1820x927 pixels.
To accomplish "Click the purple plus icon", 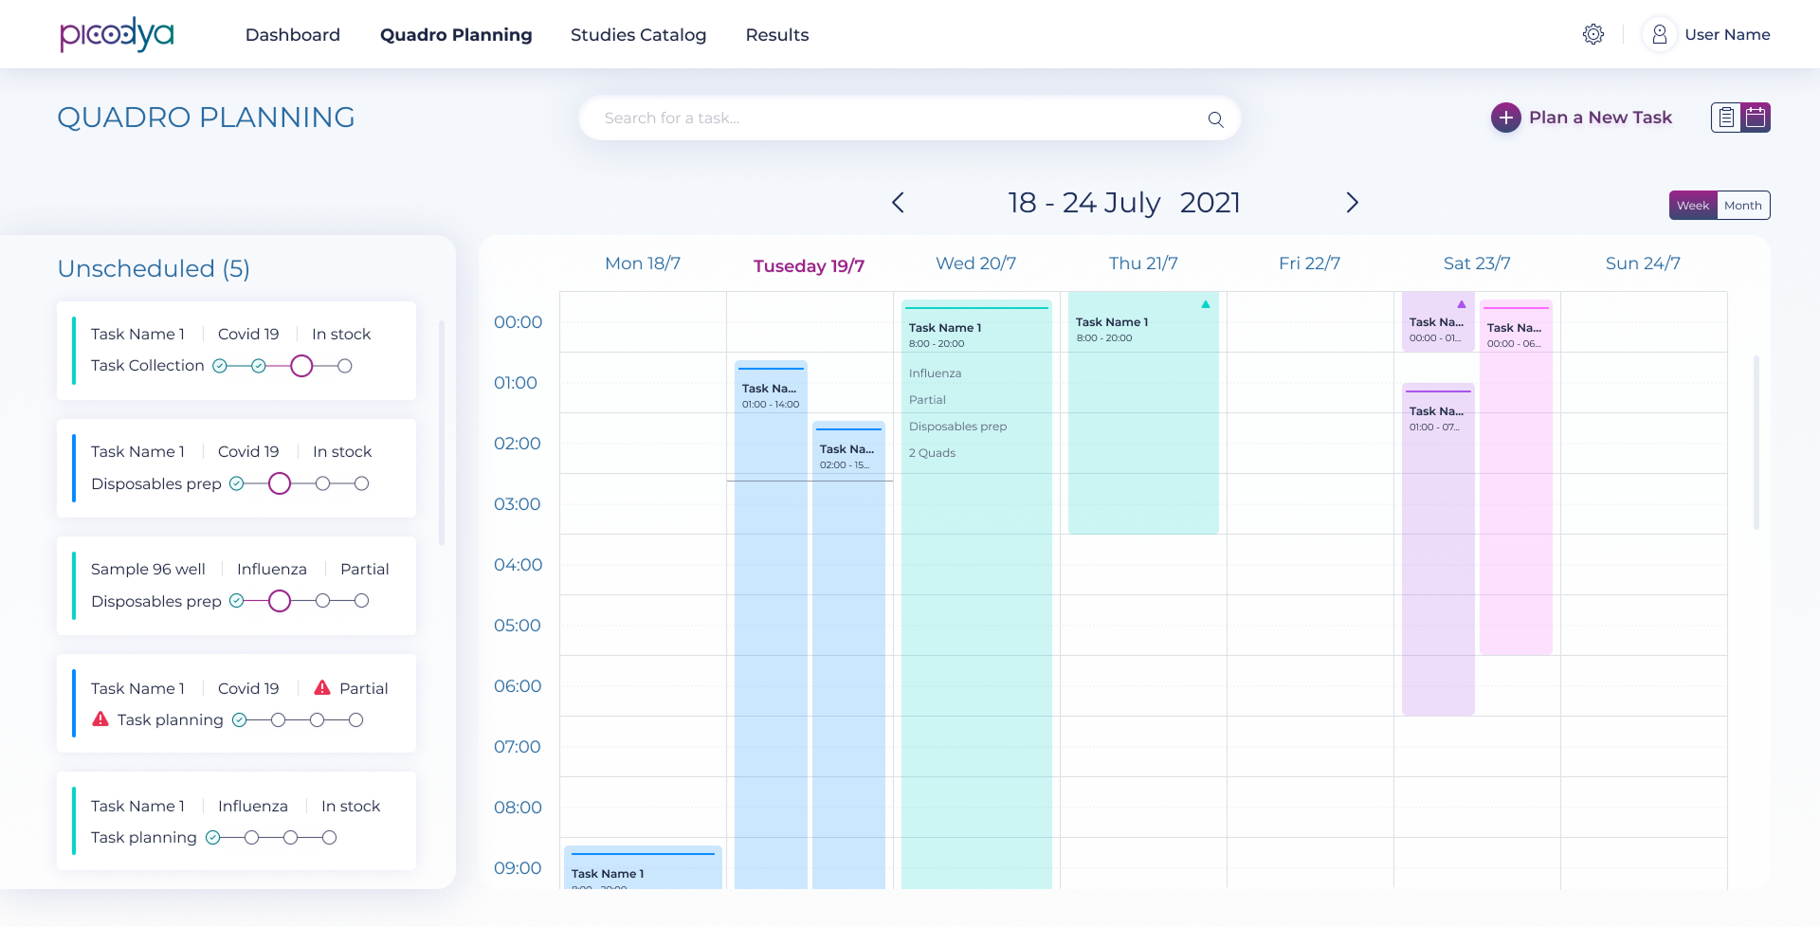I will (1505, 118).
